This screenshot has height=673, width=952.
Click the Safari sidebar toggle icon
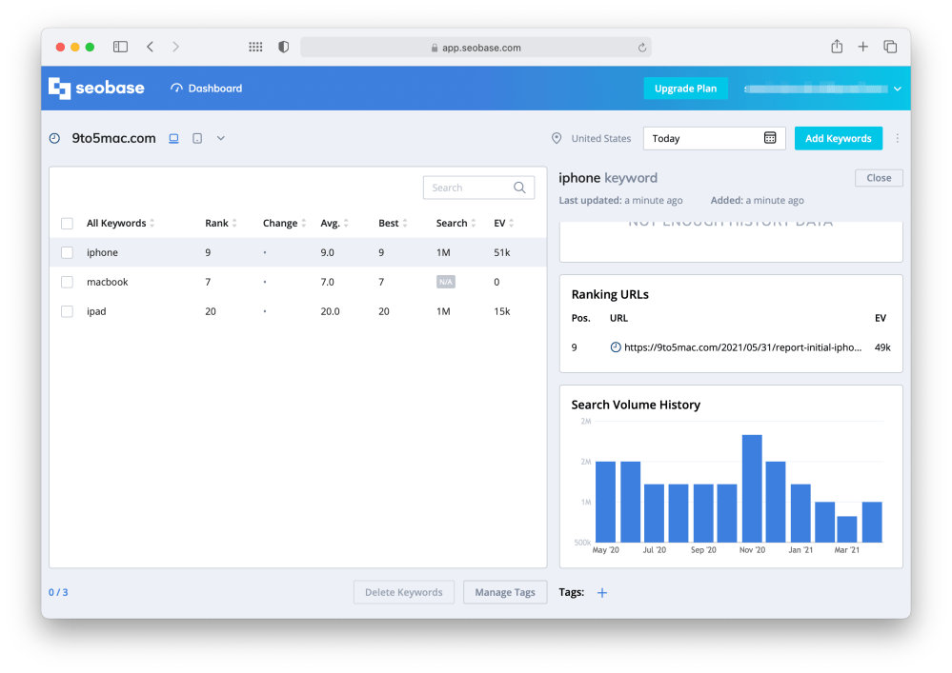(x=120, y=47)
